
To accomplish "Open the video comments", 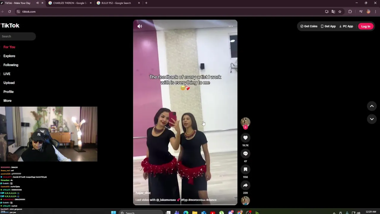I will [x=245, y=153].
